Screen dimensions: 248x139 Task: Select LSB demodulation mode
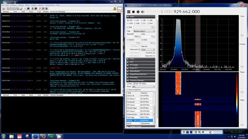pyautogui.click(x=143, y=20)
